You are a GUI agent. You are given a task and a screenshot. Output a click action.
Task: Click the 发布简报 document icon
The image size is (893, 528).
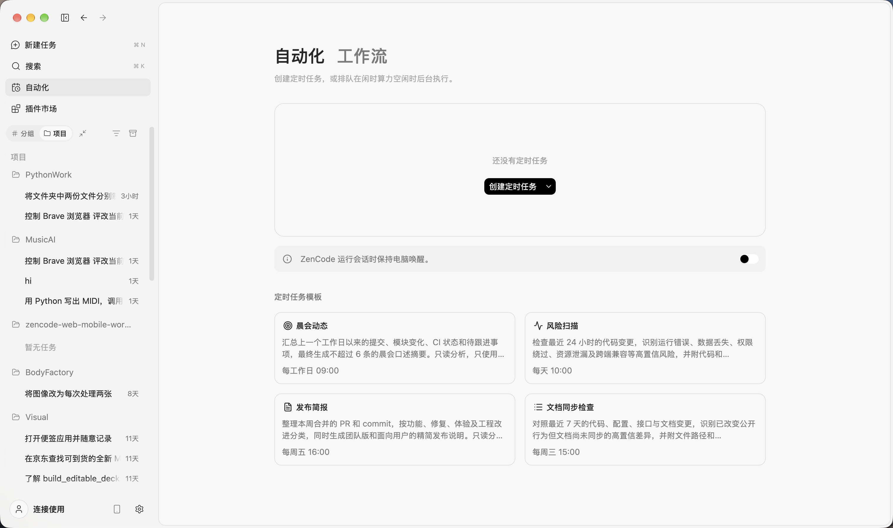288,407
